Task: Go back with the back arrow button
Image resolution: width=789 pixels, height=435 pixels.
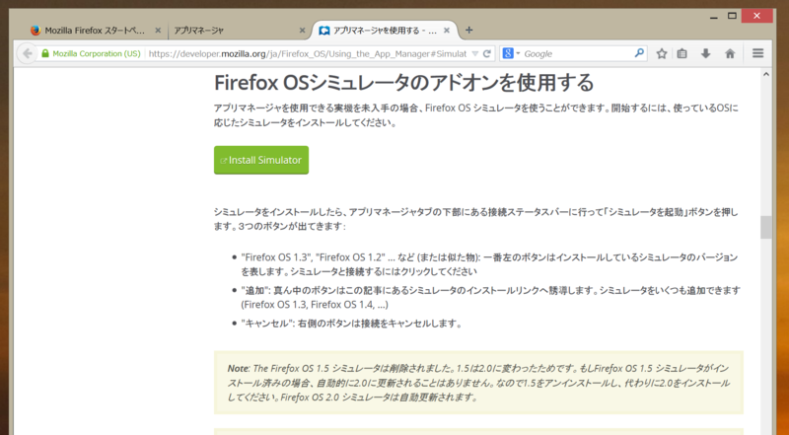Action: [28, 53]
